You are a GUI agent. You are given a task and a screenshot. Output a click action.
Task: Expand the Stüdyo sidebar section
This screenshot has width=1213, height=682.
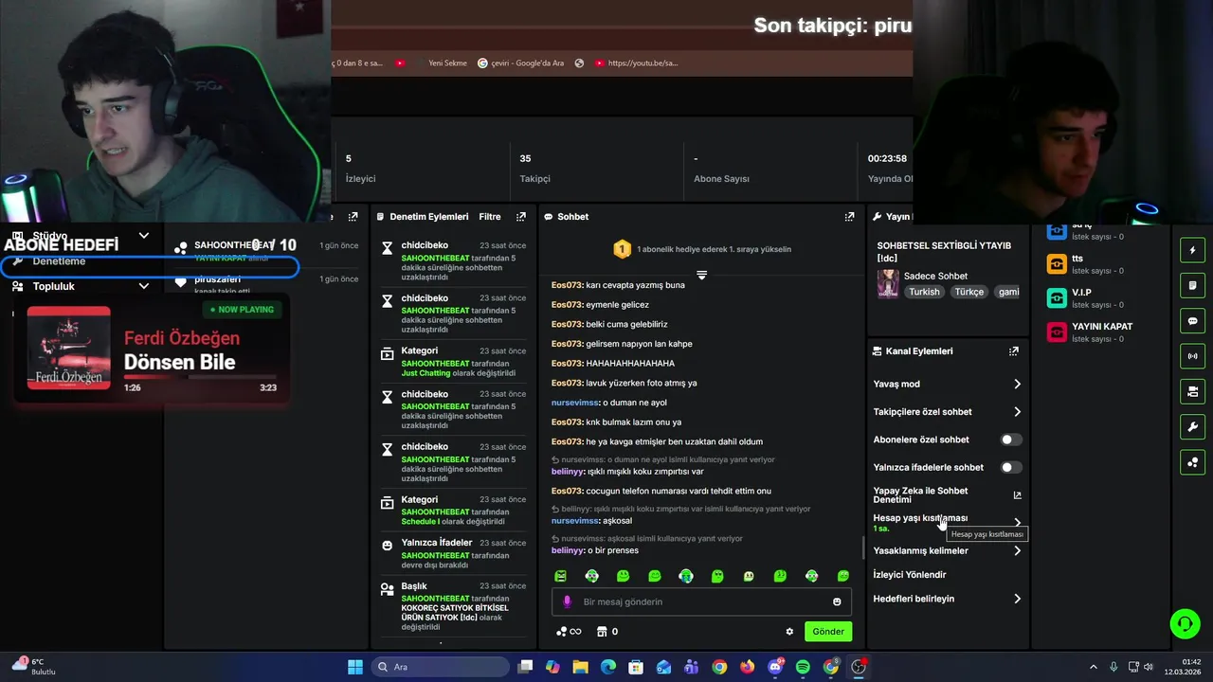[x=144, y=236]
